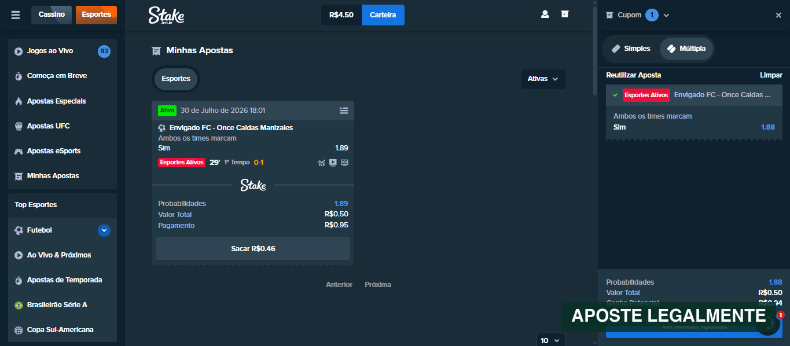Close the Cupom panel
Viewport: 790px width, 346px height.
[x=778, y=15]
